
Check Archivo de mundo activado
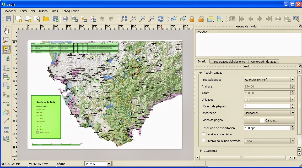(204, 140)
